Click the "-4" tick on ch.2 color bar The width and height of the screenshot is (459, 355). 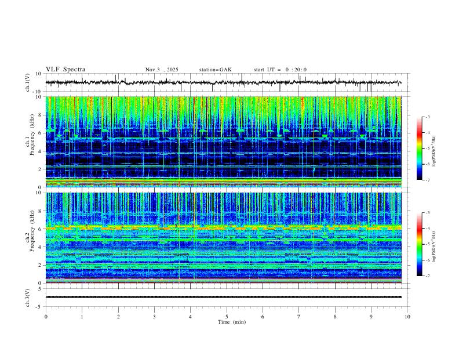click(428, 228)
